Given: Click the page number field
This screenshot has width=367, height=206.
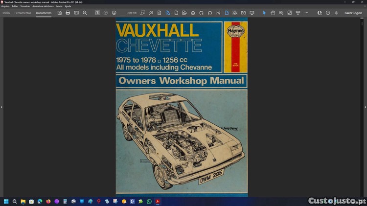Looking at the screenshot, I should click(132, 13).
